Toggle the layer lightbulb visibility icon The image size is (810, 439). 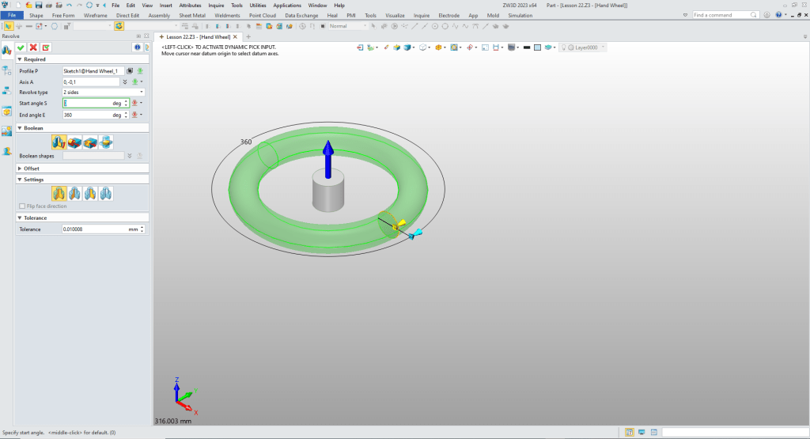(x=564, y=47)
